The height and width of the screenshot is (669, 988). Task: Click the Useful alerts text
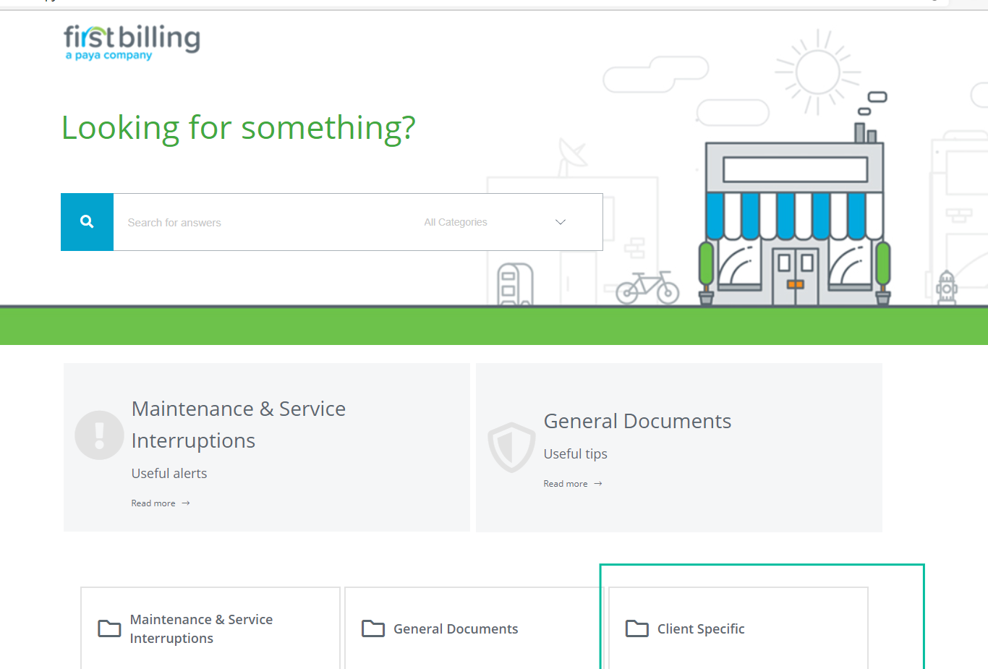click(x=169, y=473)
